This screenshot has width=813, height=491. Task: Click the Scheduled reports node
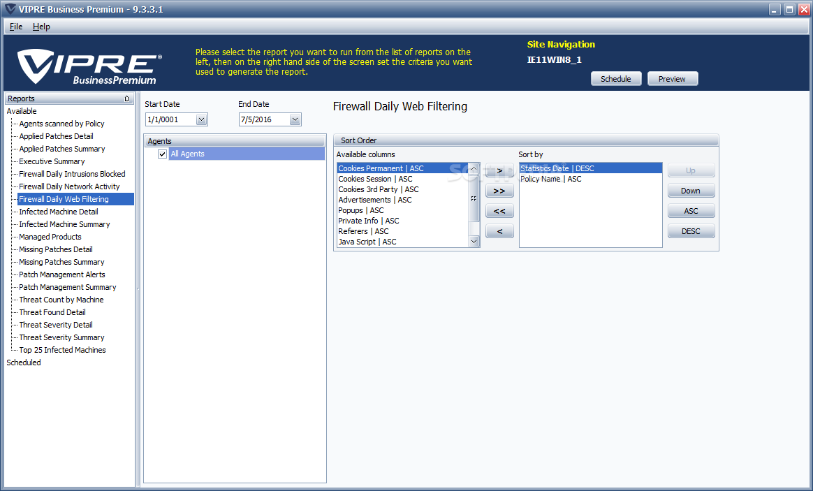pyautogui.click(x=24, y=362)
